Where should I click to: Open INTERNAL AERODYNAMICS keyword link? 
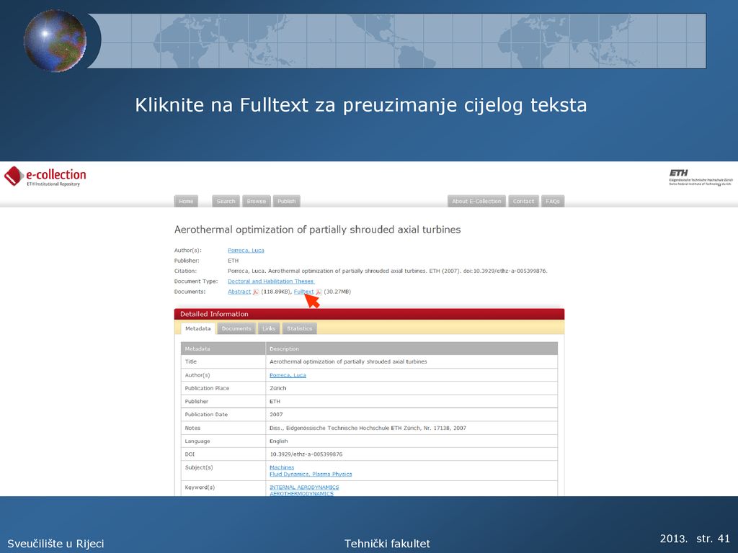[304, 487]
